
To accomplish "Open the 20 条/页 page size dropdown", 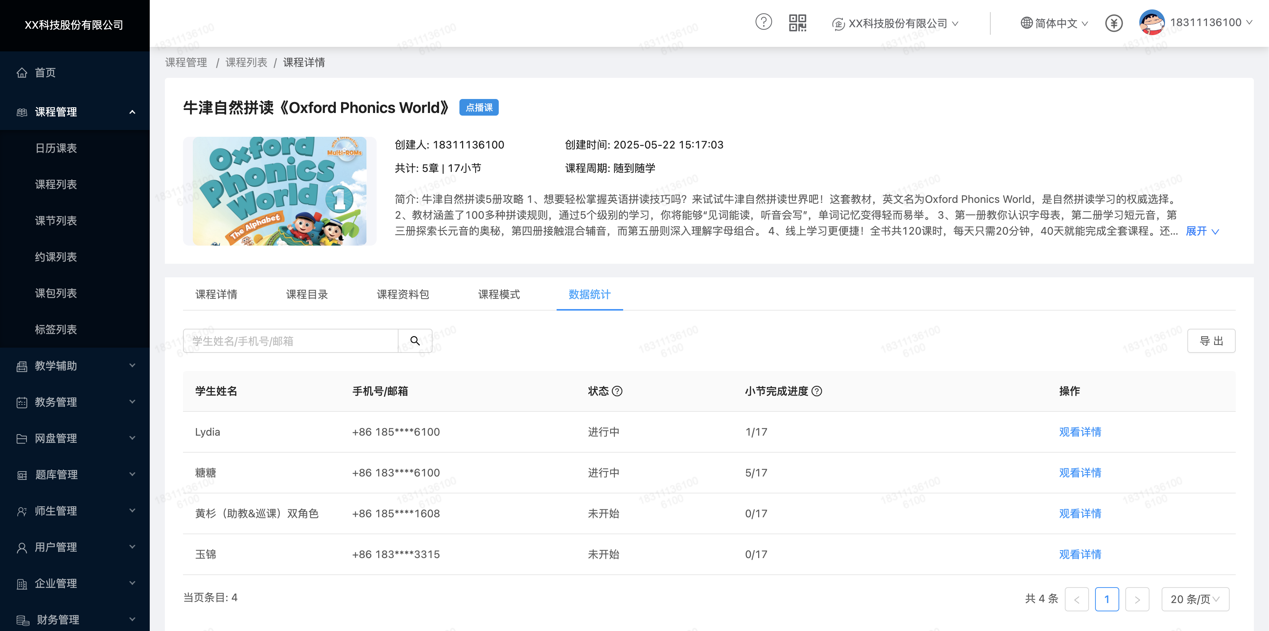I will coord(1195,599).
